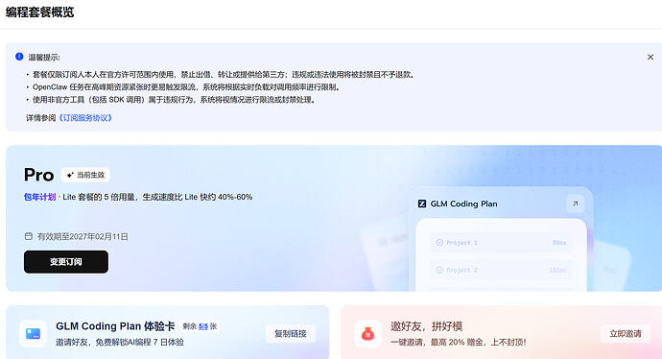The width and height of the screenshot is (662, 359).
Task: Click the blue info icon beside 温馨提示
Action: (19, 57)
